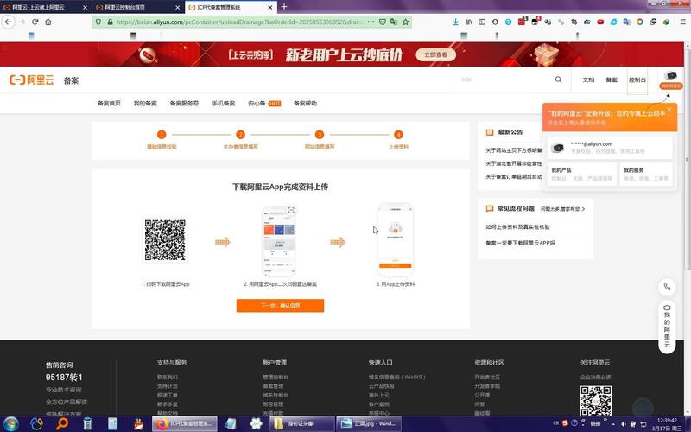Image resolution: width=691 pixels, height=432 pixels.
Task: Click the 阿里云 logo
Action: [32, 79]
